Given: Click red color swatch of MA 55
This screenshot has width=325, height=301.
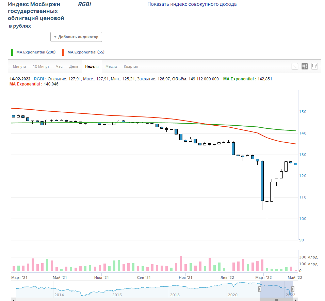Looking at the screenshot, I should [x=63, y=52].
